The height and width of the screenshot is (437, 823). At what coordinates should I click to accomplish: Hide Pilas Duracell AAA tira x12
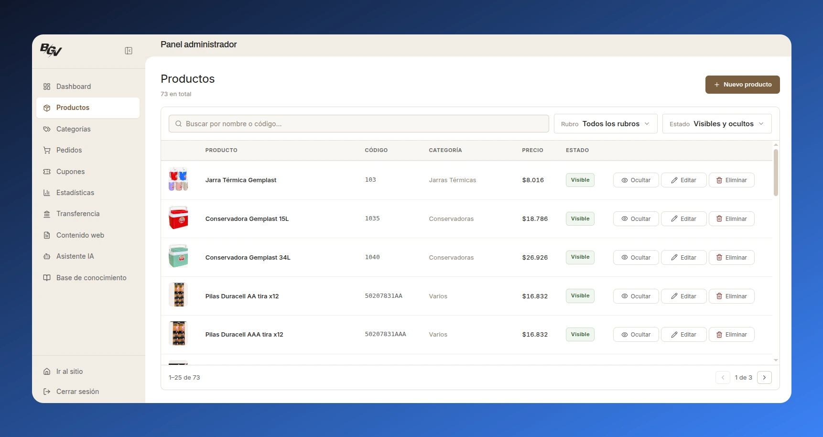(x=636, y=335)
